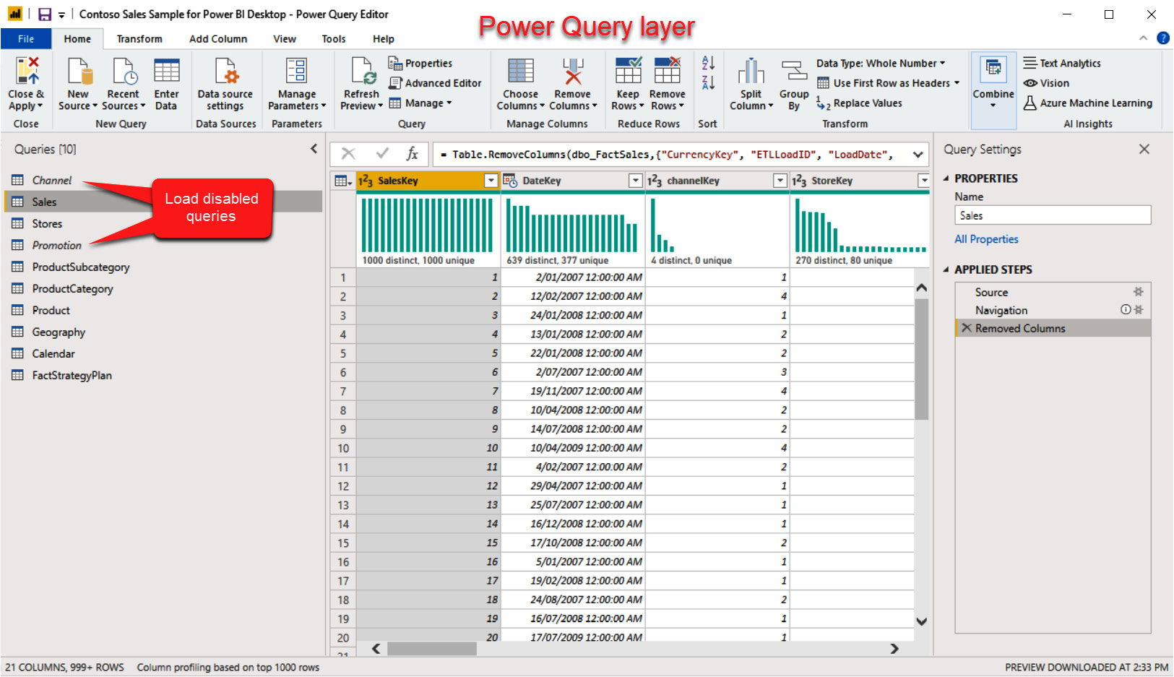
Task: Open query Properties from the ribbon
Action: (420, 64)
